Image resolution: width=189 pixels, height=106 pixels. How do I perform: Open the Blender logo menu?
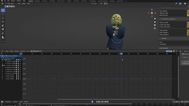point(2,1)
